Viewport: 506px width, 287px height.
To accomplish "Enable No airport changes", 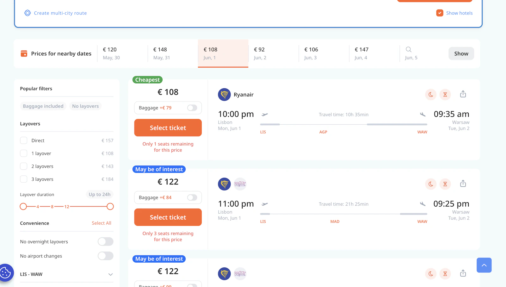I will click(105, 256).
